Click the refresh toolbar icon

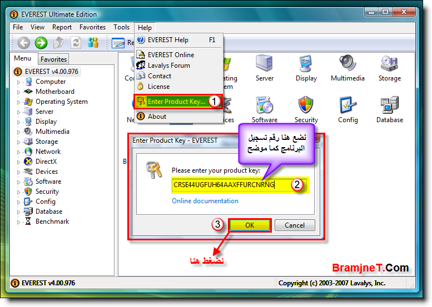pyautogui.click(x=76, y=43)
